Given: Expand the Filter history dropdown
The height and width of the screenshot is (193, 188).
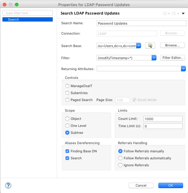Looking at the screenshot, I should (x=154, y=58).
